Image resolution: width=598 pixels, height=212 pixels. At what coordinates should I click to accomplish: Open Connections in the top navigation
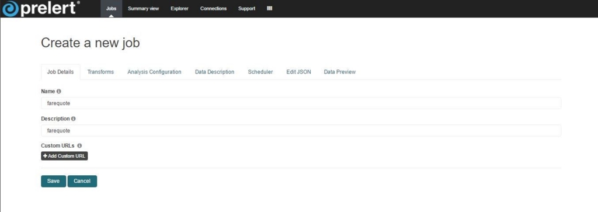(x=213, y=8)
